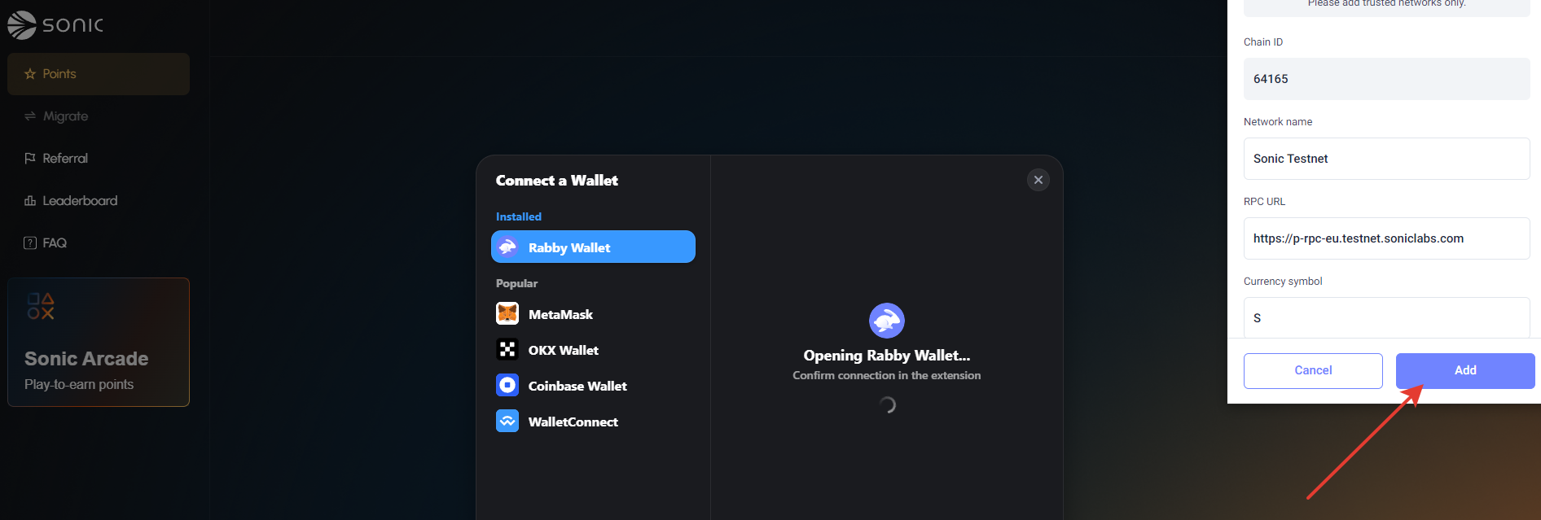Click the Sonic logo in the sidebar
Screen dimensions: 1541x520
tap(55, 25)
